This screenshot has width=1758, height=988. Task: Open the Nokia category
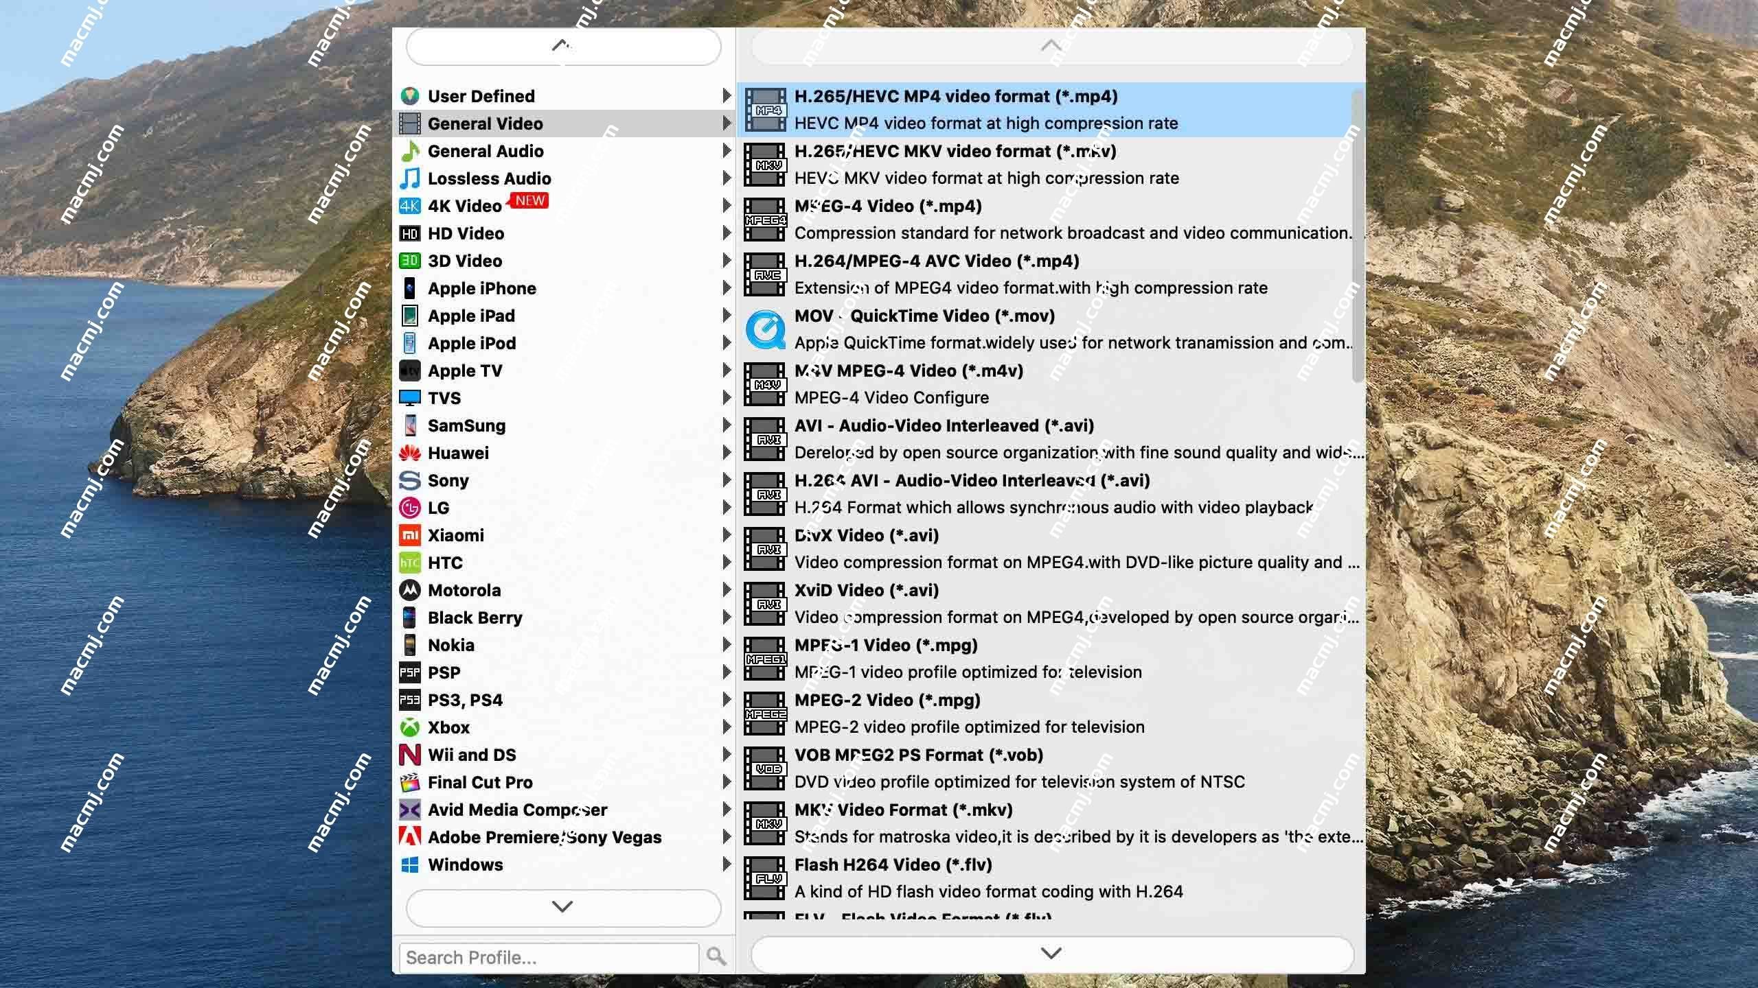point(564,645)
